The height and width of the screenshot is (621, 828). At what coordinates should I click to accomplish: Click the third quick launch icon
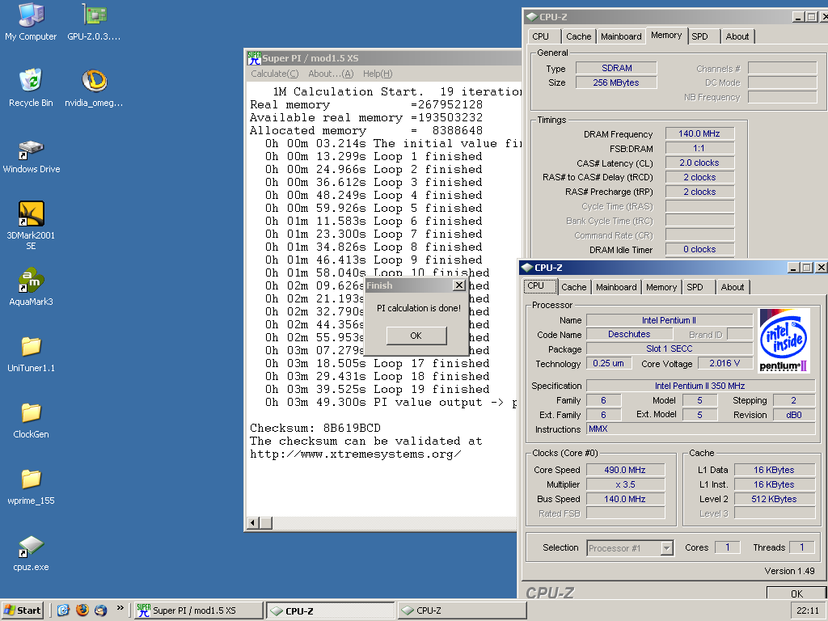coord(101,610)
